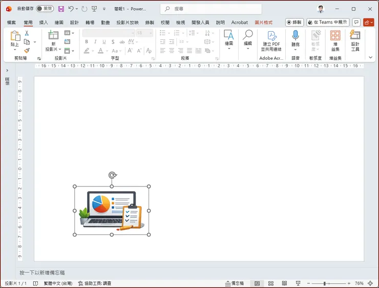Image resolution: width=379 pixels, height=288 pixels.
Task: Click the rotate handle above the picture
Action: click(x=112, y=175)
